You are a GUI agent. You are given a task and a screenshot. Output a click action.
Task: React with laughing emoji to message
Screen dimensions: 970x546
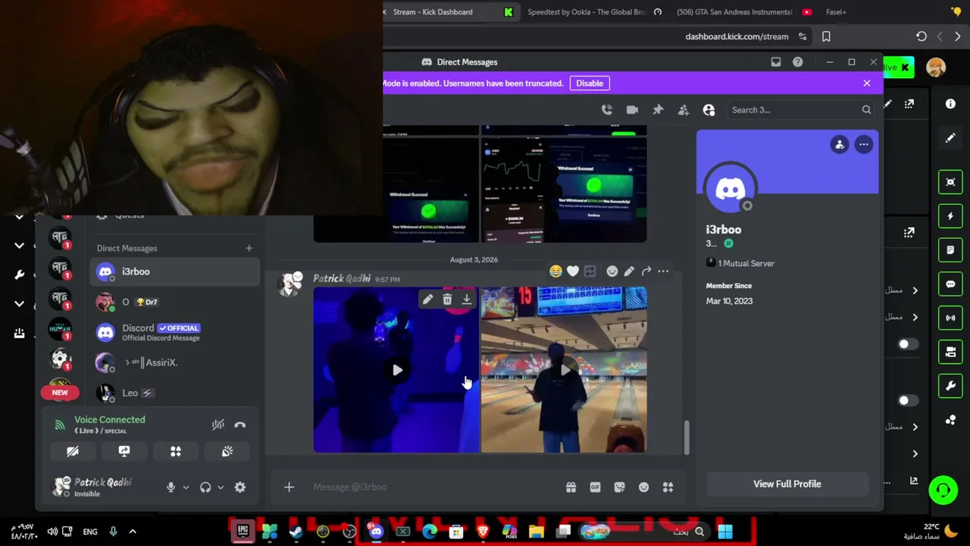pyautogui.click(x=556, y=271)
